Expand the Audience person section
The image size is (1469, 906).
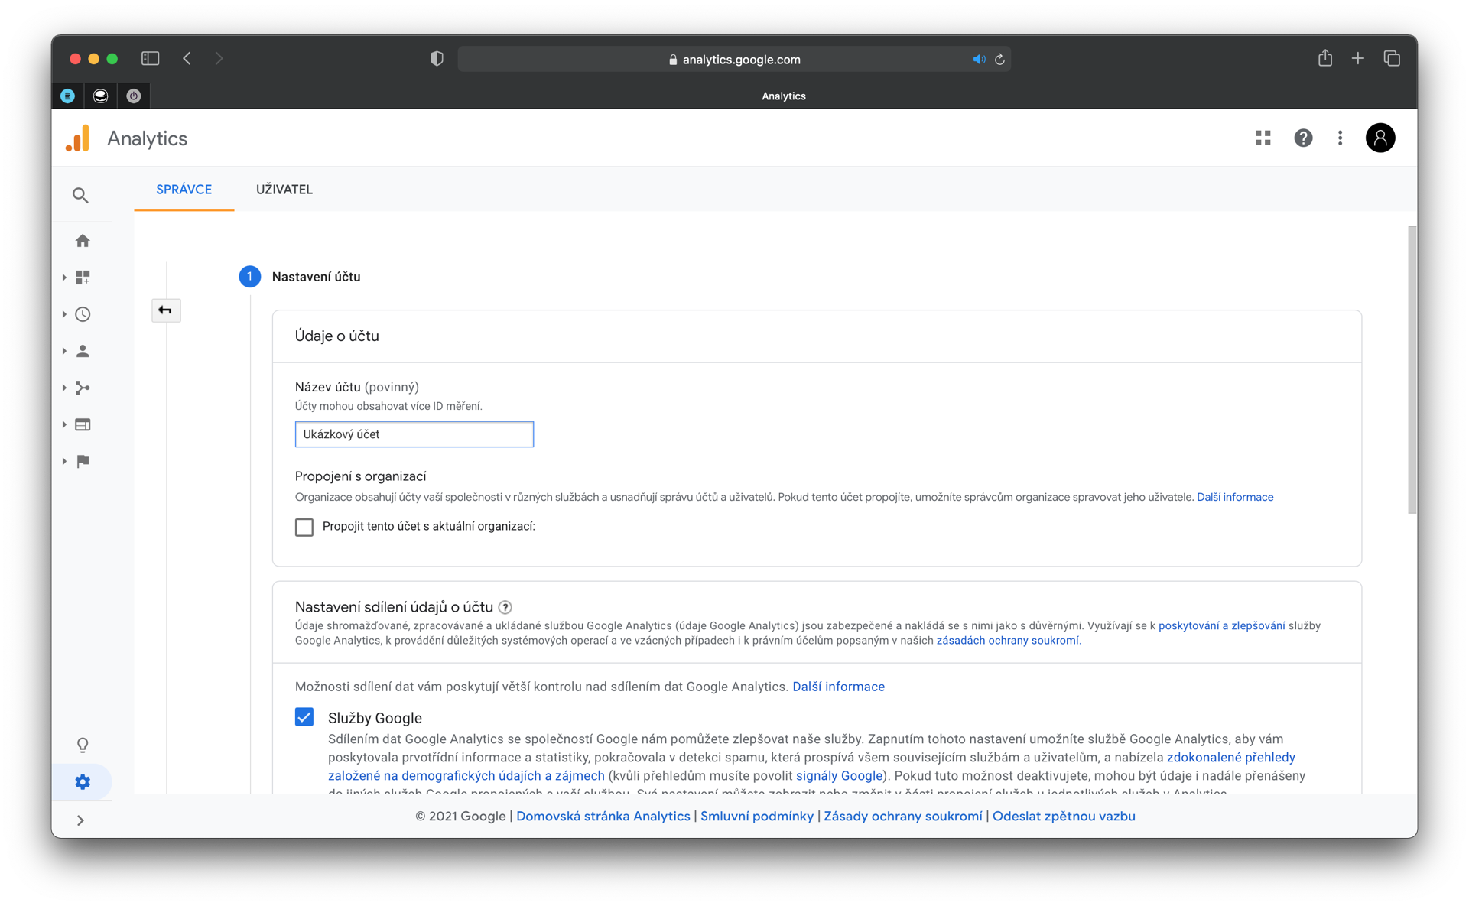point(83,351)
